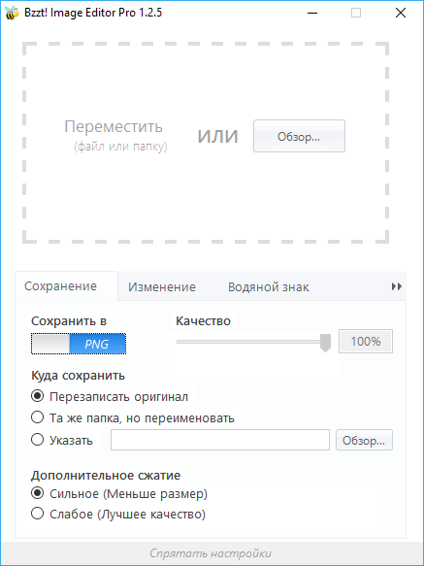Choose Сильное (Меньше размер) compression
Image resolution: width=424 pixels, height=566 pixels.
[119, 493]
